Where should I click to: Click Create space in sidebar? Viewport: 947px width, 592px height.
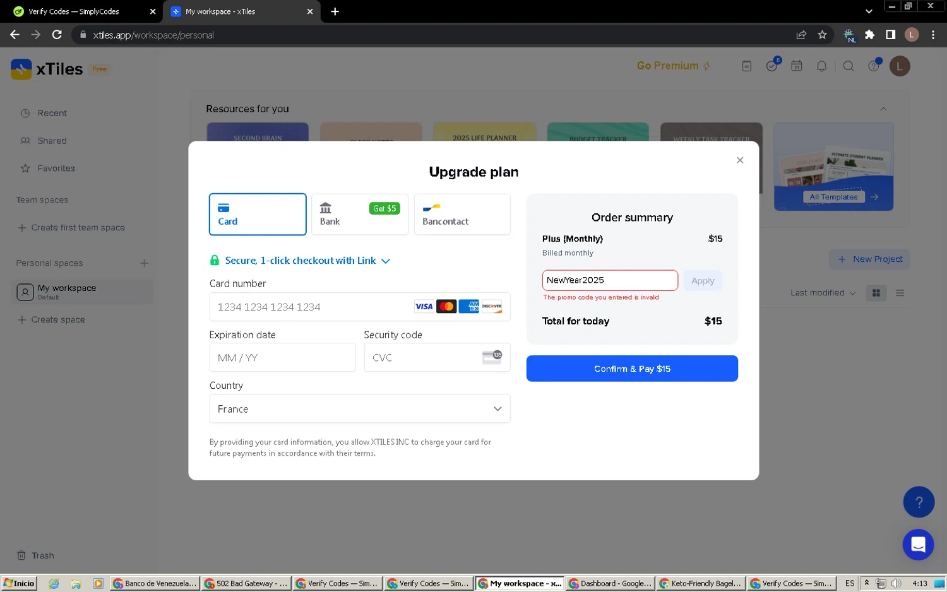tap(51, 320)
